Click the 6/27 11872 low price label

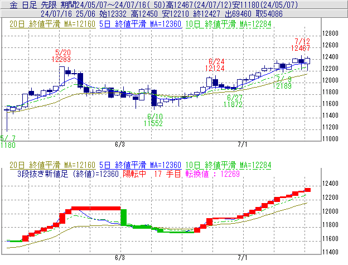click(233, 101)
